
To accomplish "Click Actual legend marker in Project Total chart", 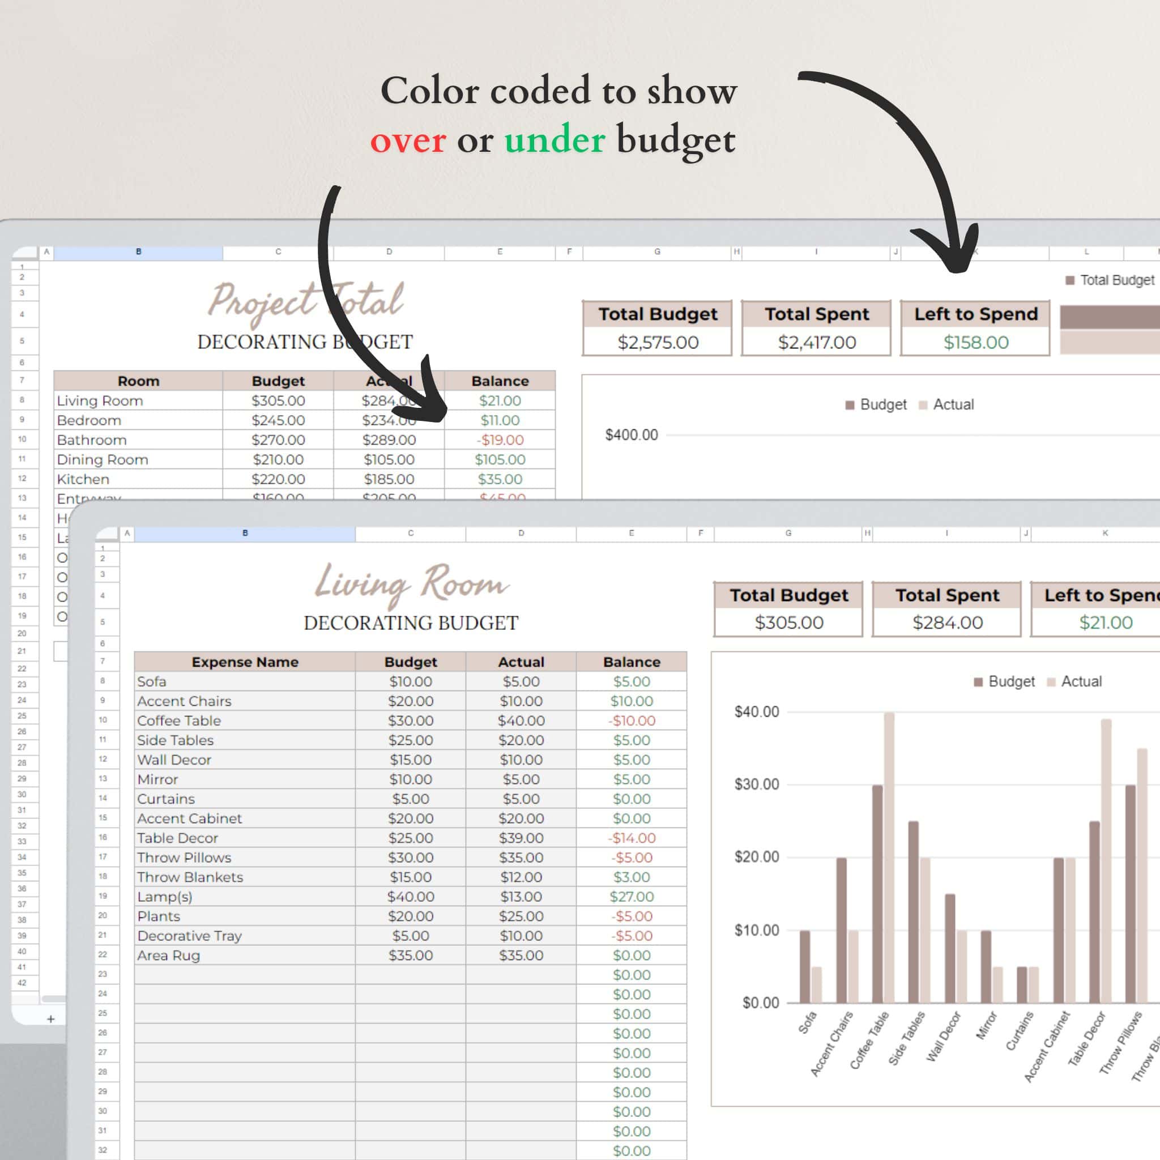I will 923,404.
